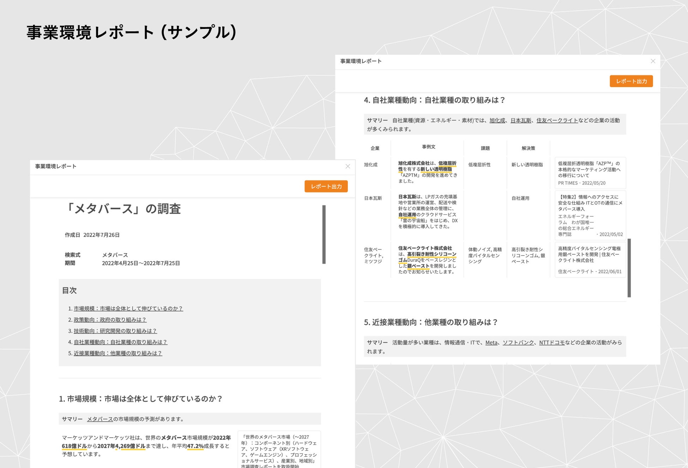The image size is (688, 468).
Task: Jump to 自社業種動向 section link
Action: pyautogui.click(x=120, y=342)
